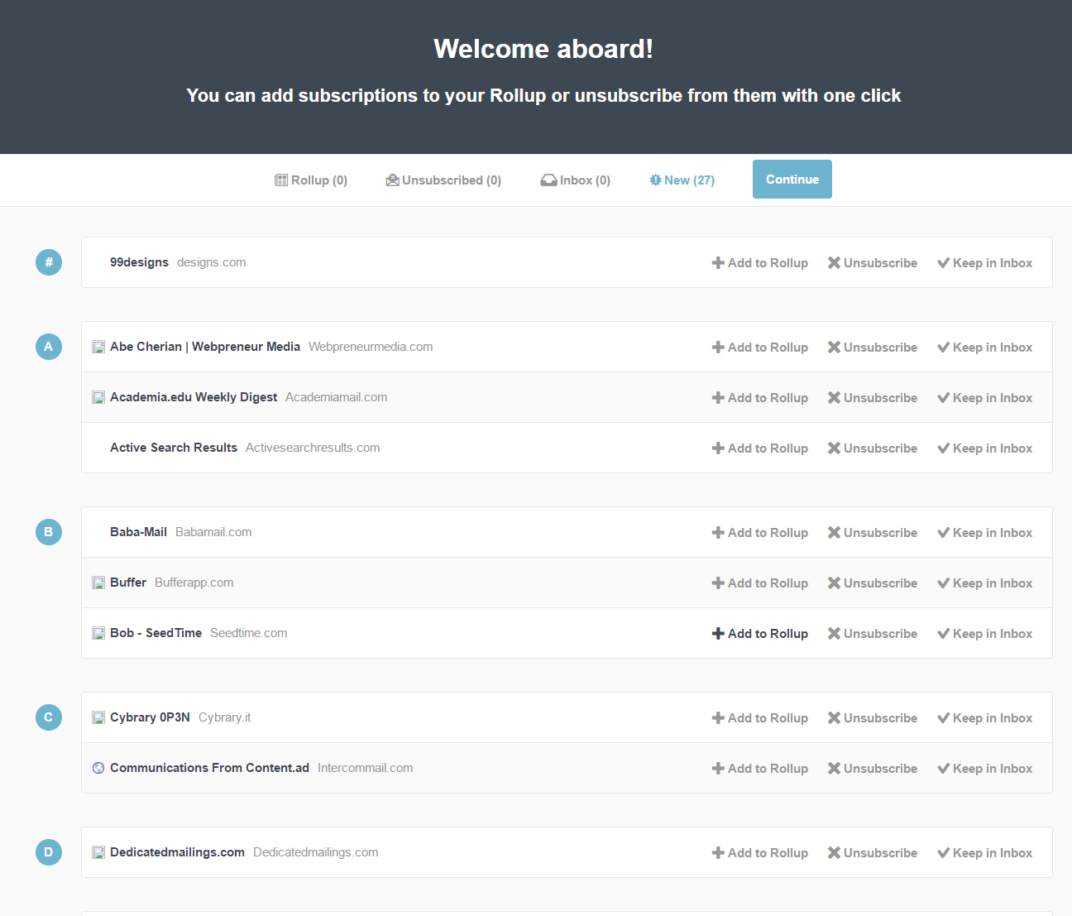Select the New (27) tab

pyautogui.click(x=682, y=180)
